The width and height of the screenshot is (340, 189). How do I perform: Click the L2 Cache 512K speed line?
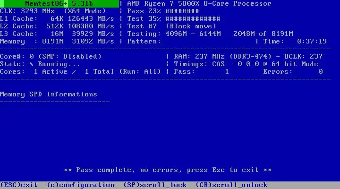click(57, 26)
